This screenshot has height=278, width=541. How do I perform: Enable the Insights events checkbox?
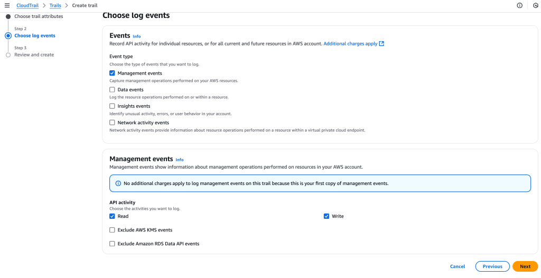click(x=112, y=106)
